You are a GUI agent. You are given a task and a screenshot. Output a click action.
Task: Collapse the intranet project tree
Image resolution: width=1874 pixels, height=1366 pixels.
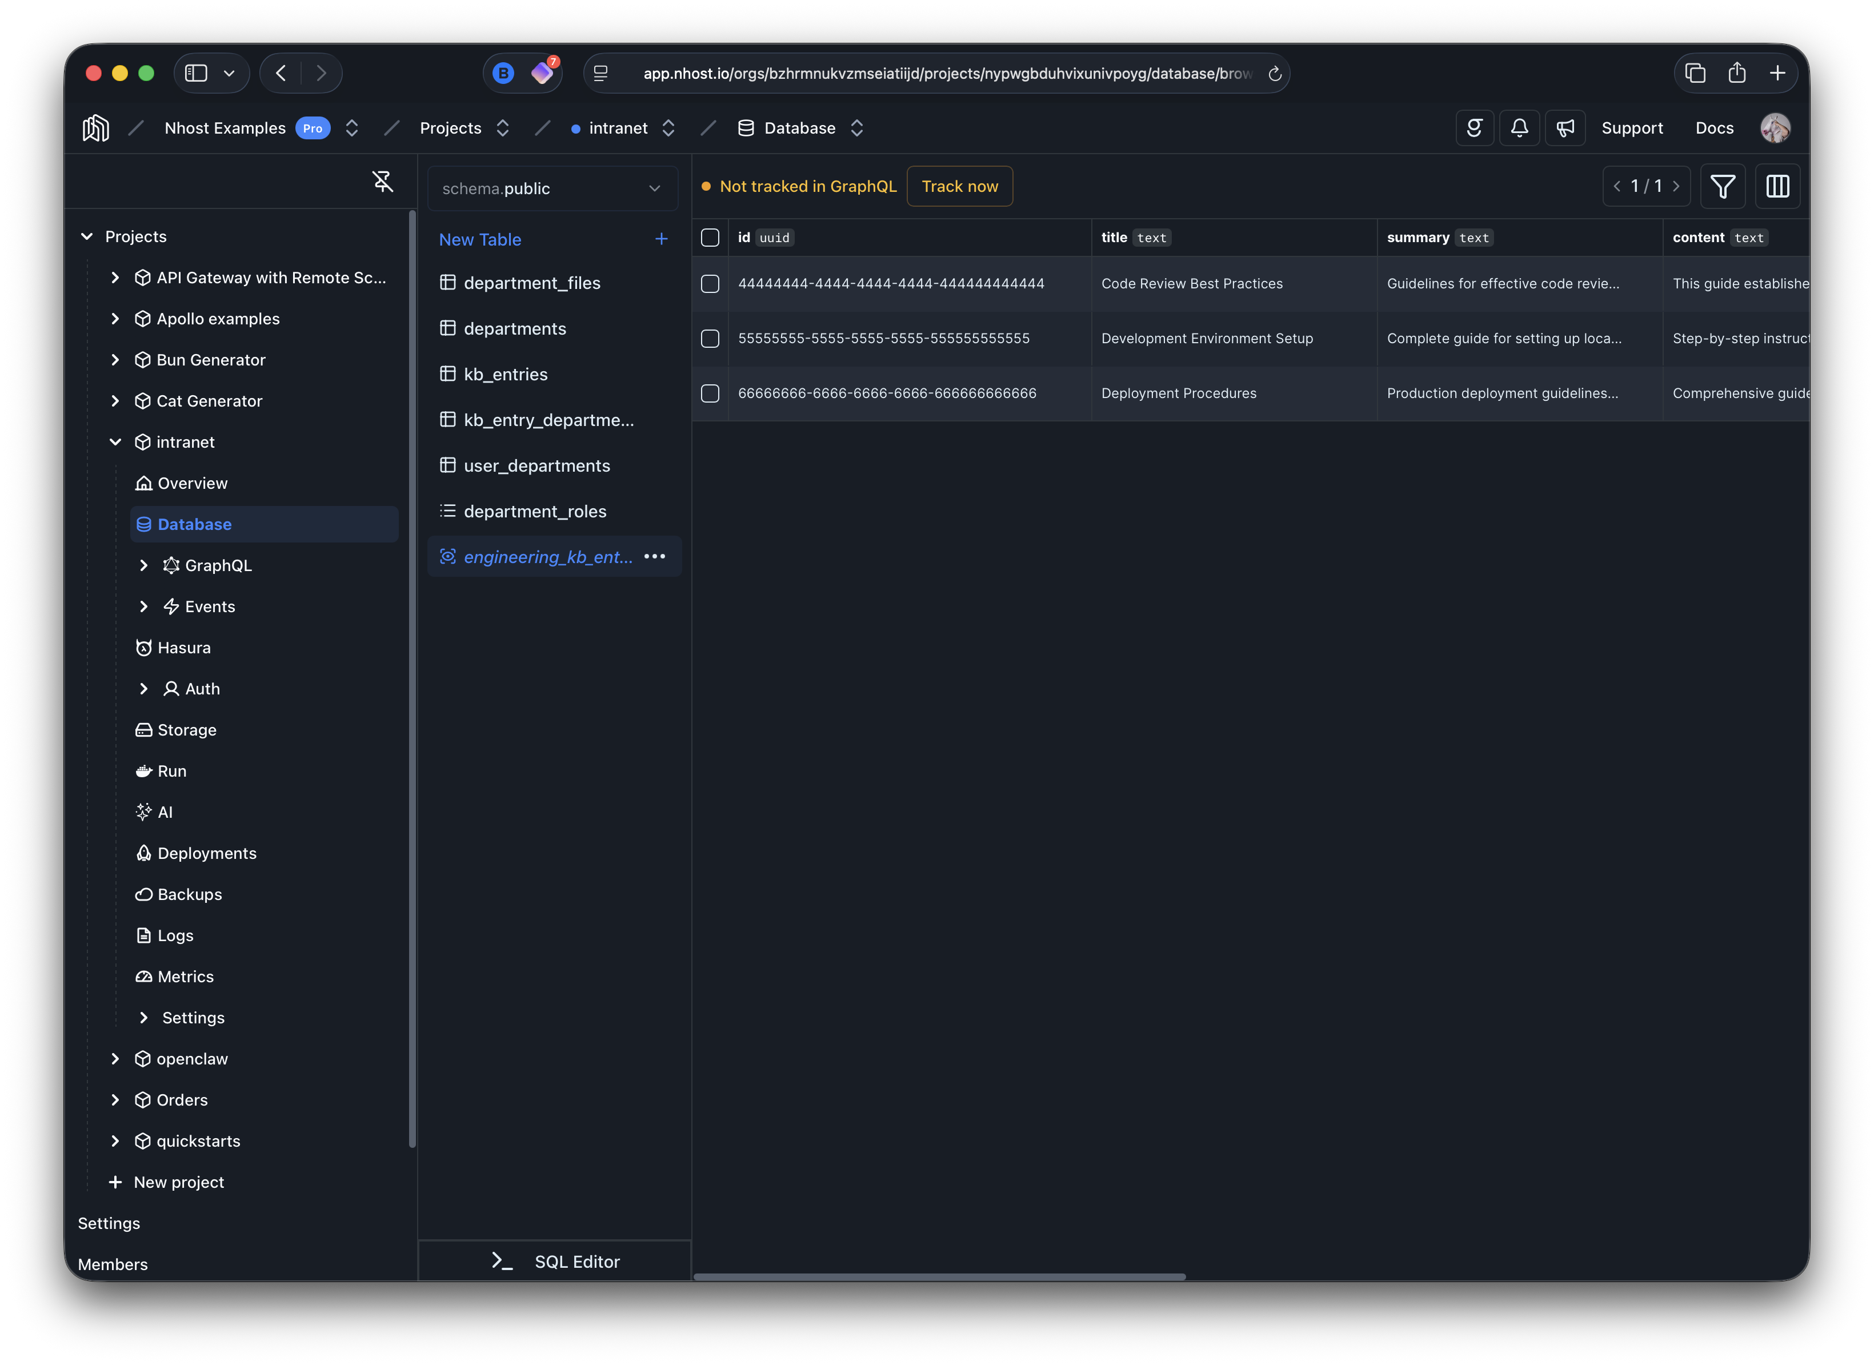[115, 441]
